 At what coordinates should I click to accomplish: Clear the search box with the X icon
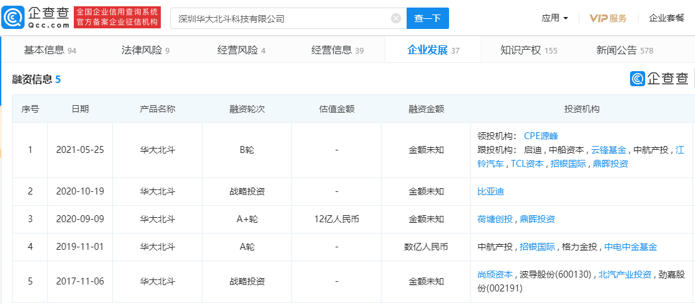pyautogui.click(x=396, y=19)
